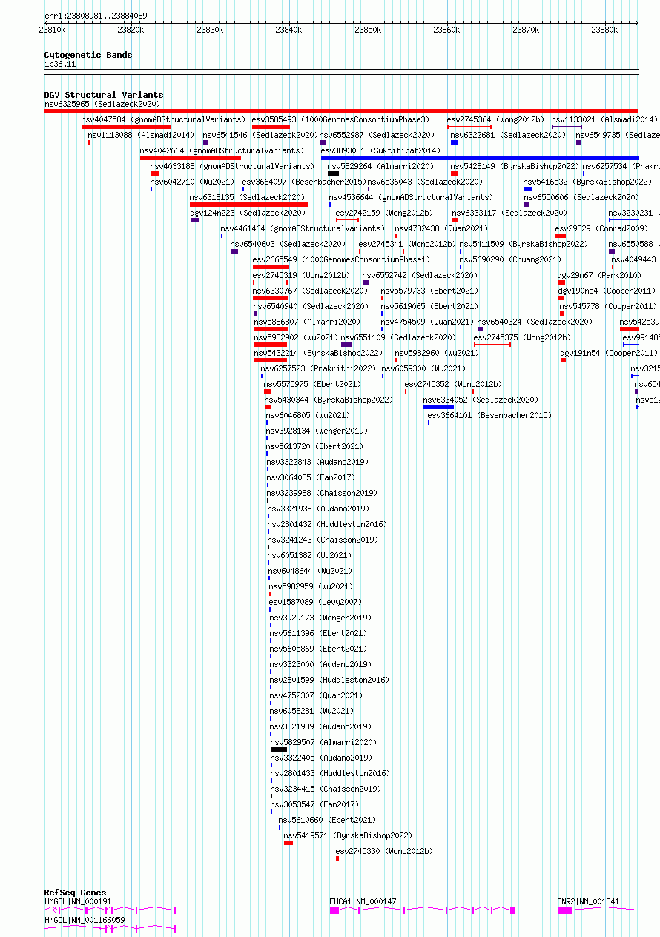Click the nsv5416532 (ByrskaBishop2022) label
This screenshot has width=660, height=937.
(587, 182)
